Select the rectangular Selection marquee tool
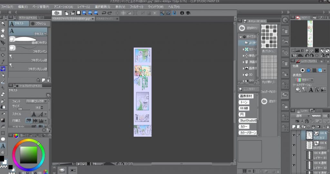This screenshot has width=330, height=174. 3,49
